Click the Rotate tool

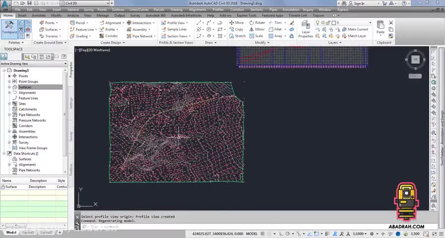click(257, 23)
